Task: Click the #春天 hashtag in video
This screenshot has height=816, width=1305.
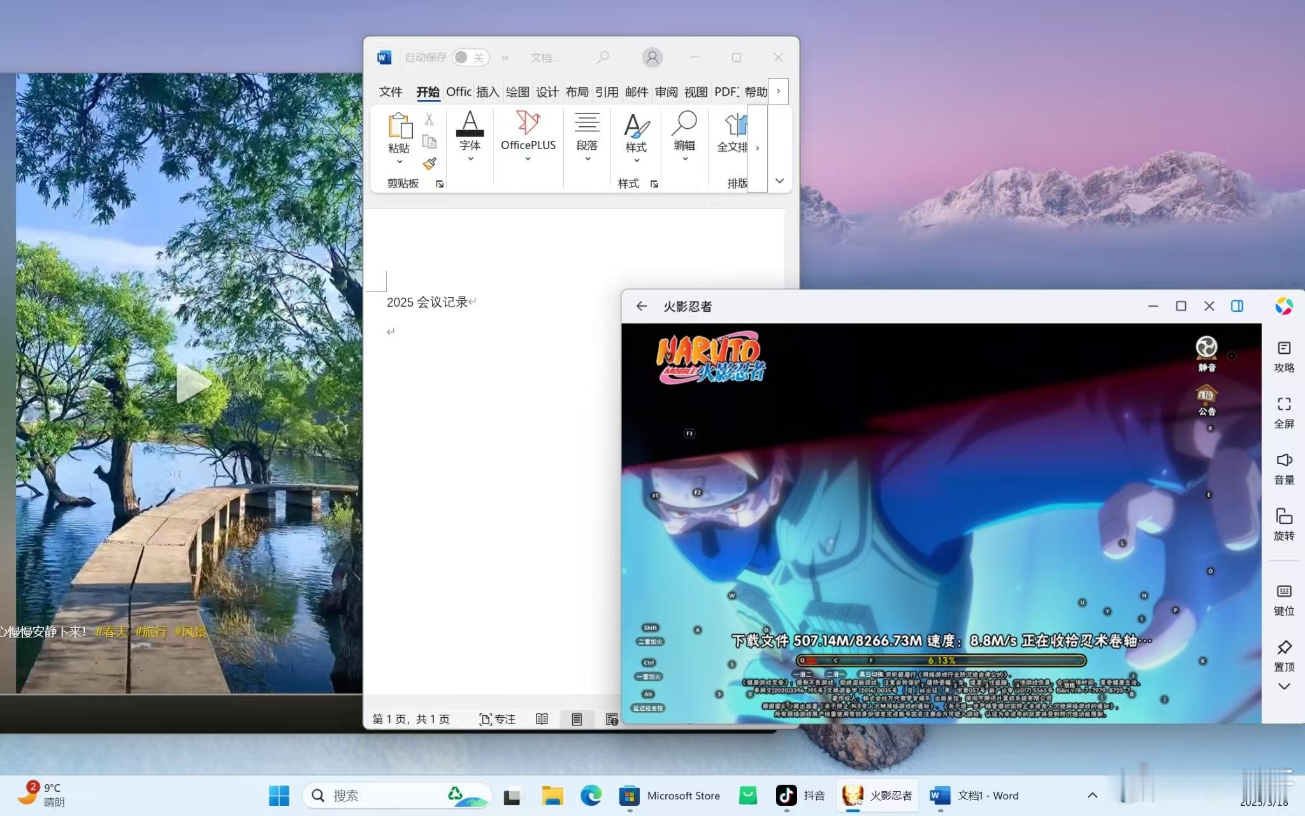Action: pos(112,632)
